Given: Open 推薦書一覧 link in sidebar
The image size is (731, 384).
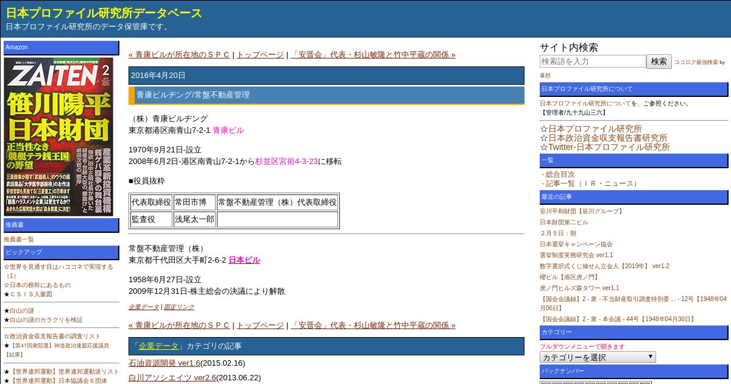Looking at the screenshot, I should click(x=19, y=239).
